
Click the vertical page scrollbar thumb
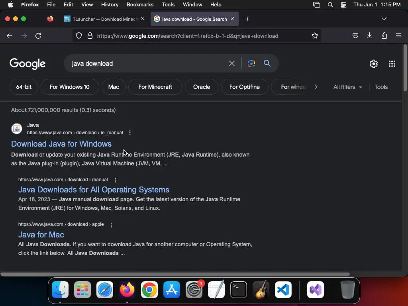click(405, 68)
